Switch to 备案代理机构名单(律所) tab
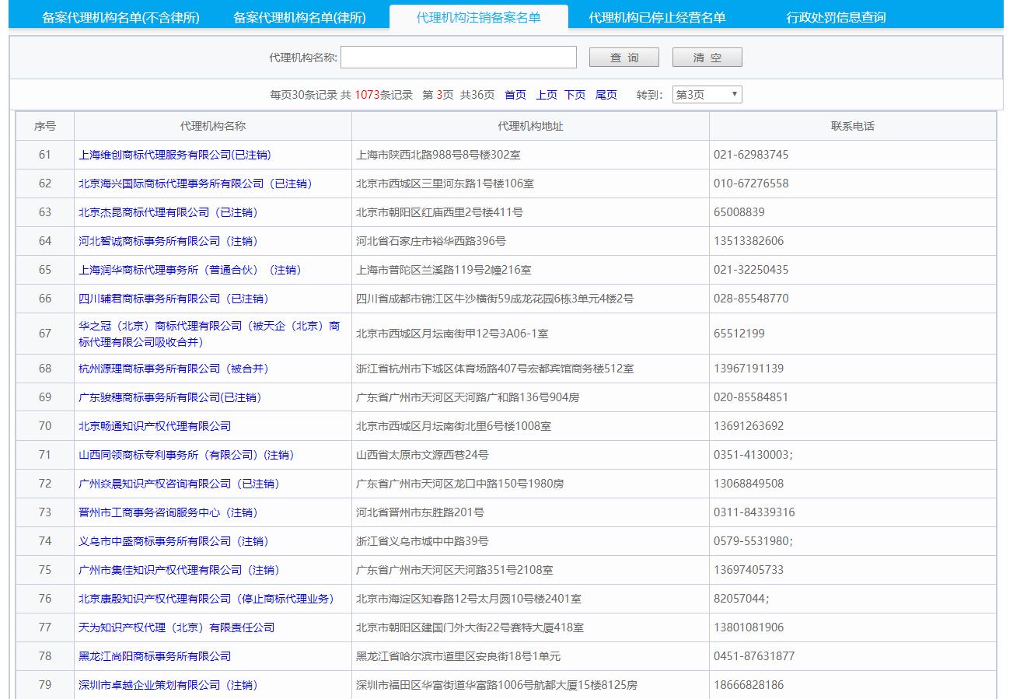 coord(299,17)
